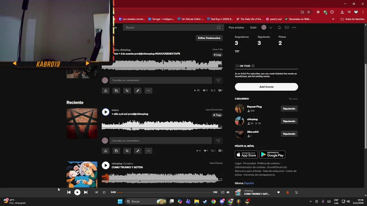The height and width of the screenshot is (206, 367).
Task: Open the # Trap tag on + alto q el sol
Action: coord(217,115)
